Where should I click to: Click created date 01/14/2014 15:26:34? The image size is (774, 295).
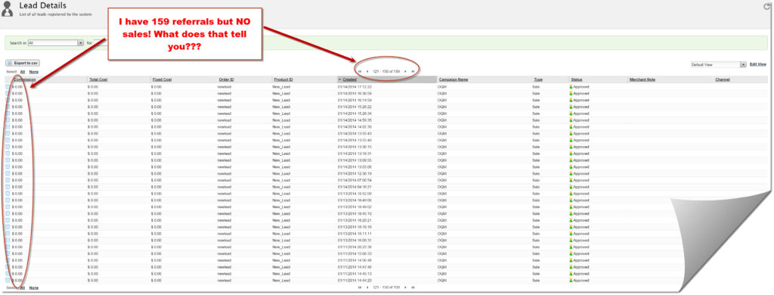pos(354,113)
